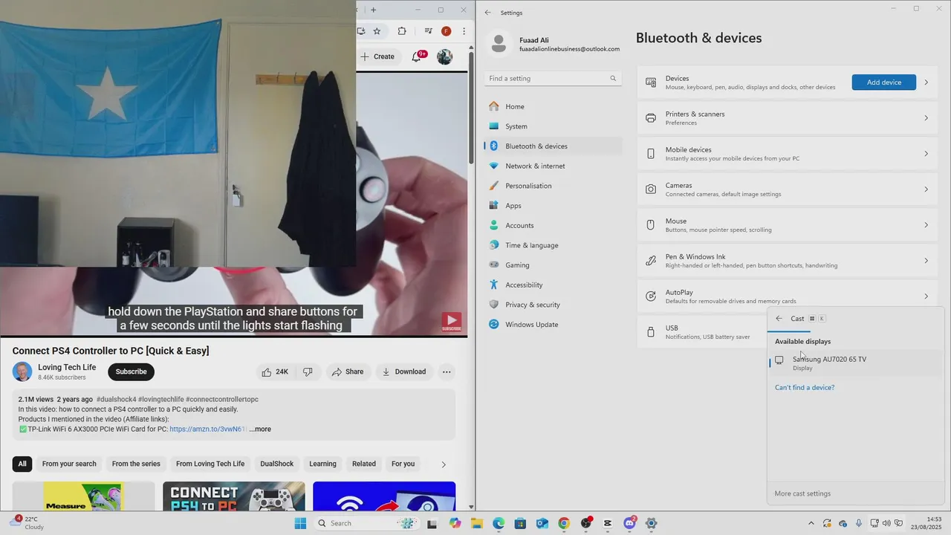The image size is (951, 535).
Task: Click 'Find a setting' search box
Action: coord(553,78)
